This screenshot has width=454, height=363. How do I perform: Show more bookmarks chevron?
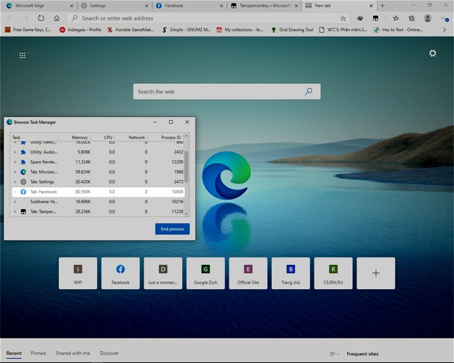(444, 30)
